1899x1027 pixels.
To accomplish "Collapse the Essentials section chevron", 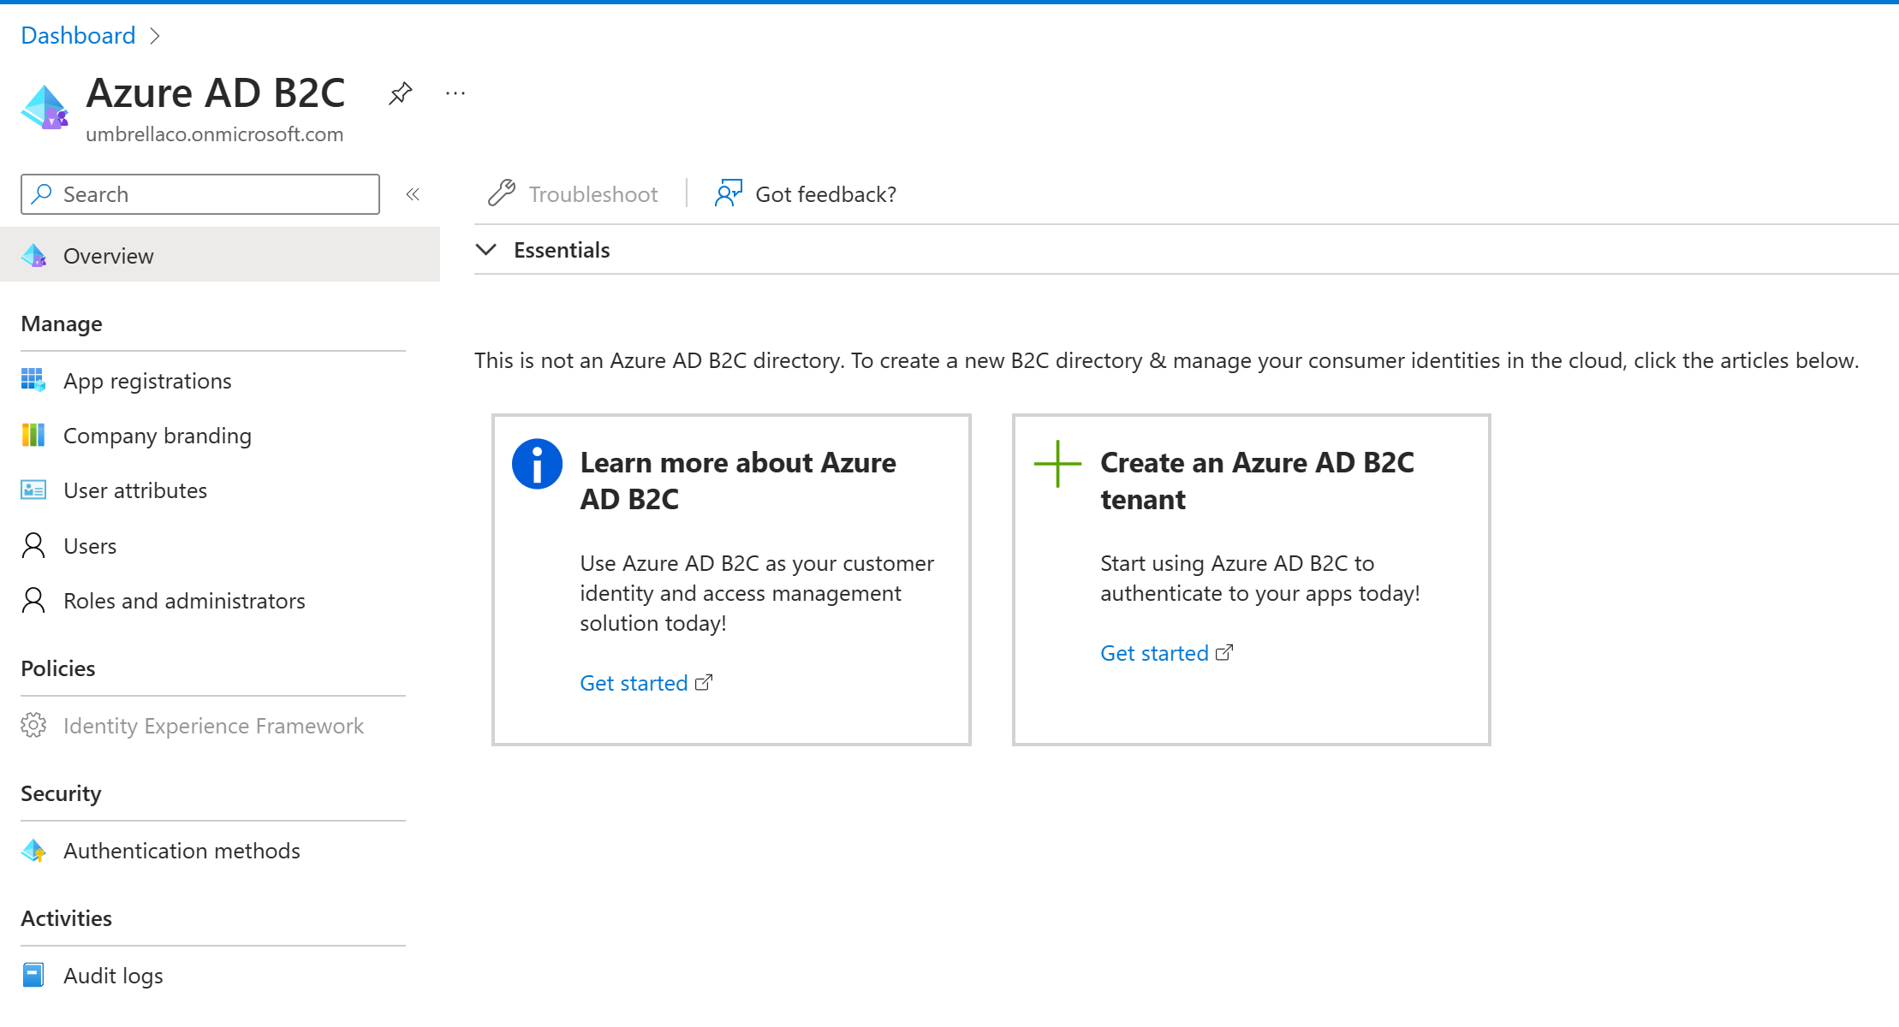I will click(x=486, y=249).
